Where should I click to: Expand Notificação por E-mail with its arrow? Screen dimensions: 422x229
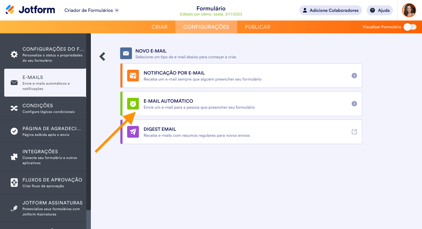pos(354,76)
